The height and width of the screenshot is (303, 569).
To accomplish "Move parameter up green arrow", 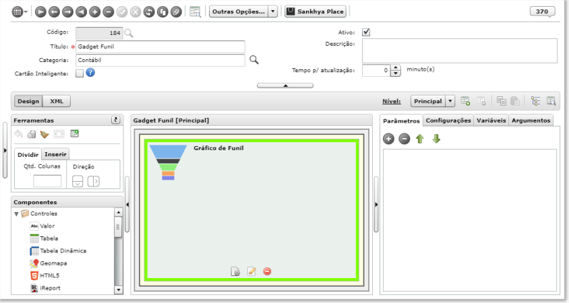I will tap(420, 139).
